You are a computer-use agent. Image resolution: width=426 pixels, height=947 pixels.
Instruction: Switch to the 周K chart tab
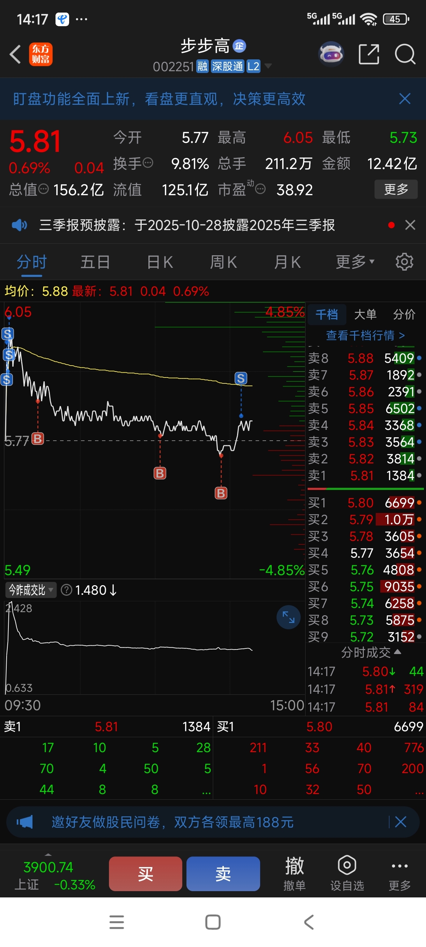coord(223,263)
